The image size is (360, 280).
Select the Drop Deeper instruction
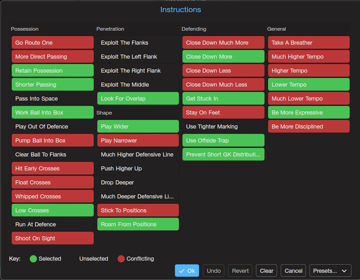pyautogui.click(x=138, y=182)
